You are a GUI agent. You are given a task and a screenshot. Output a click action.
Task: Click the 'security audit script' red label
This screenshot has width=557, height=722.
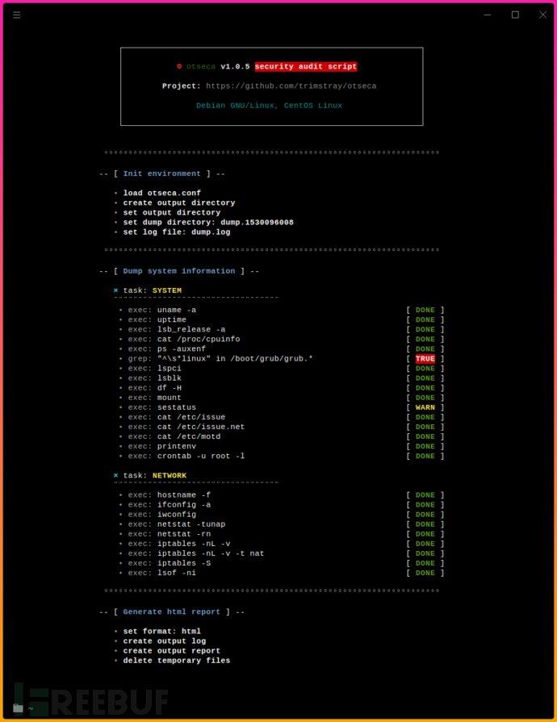click(x=306, y=66)
